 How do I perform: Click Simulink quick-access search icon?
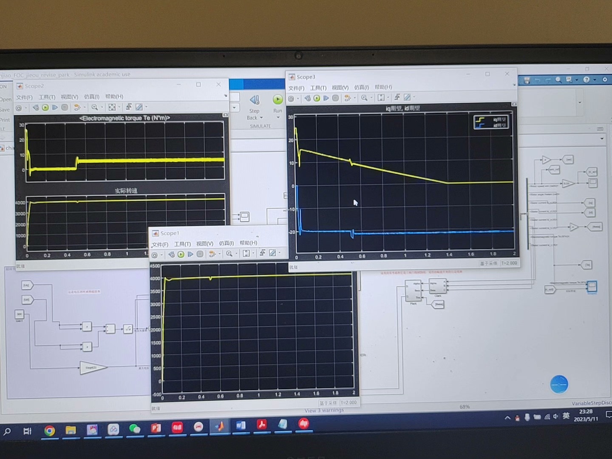click(x=558, y=79)
